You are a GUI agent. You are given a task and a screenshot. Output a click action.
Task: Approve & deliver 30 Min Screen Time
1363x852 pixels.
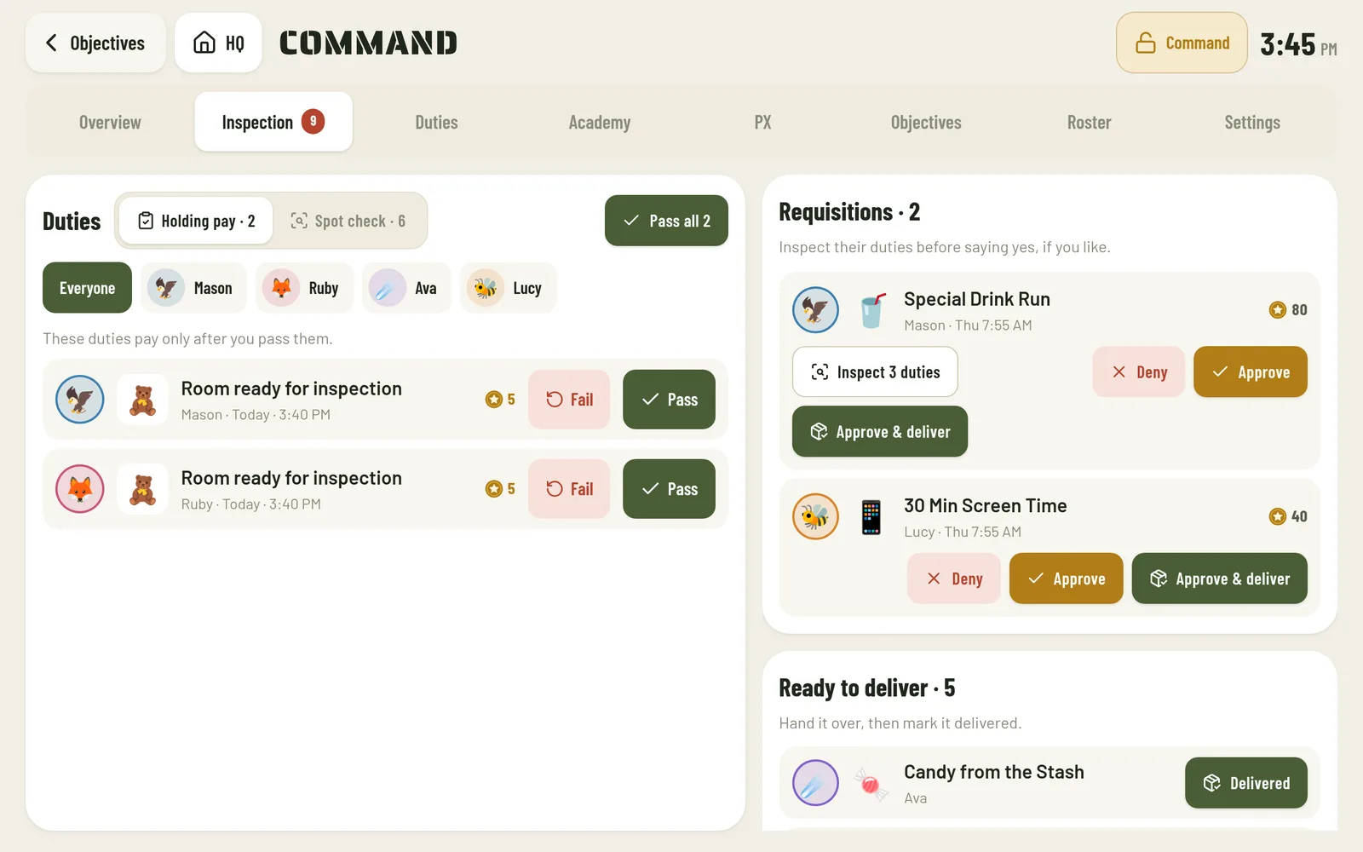click(1219, 579)
